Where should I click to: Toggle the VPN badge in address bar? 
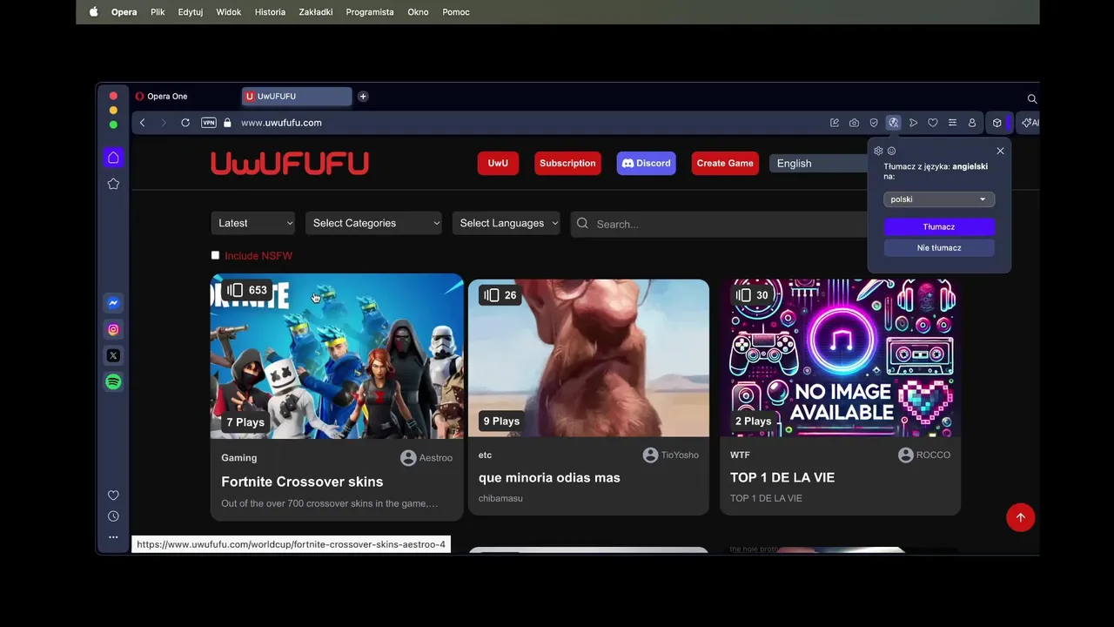pos(209,123)
